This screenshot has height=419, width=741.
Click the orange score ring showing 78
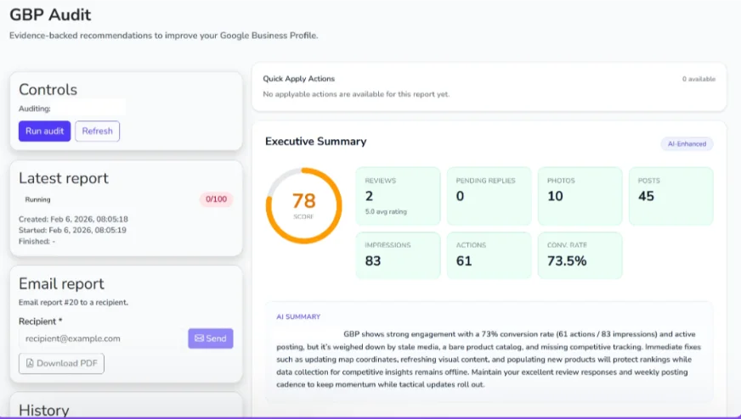coord(303,204)
